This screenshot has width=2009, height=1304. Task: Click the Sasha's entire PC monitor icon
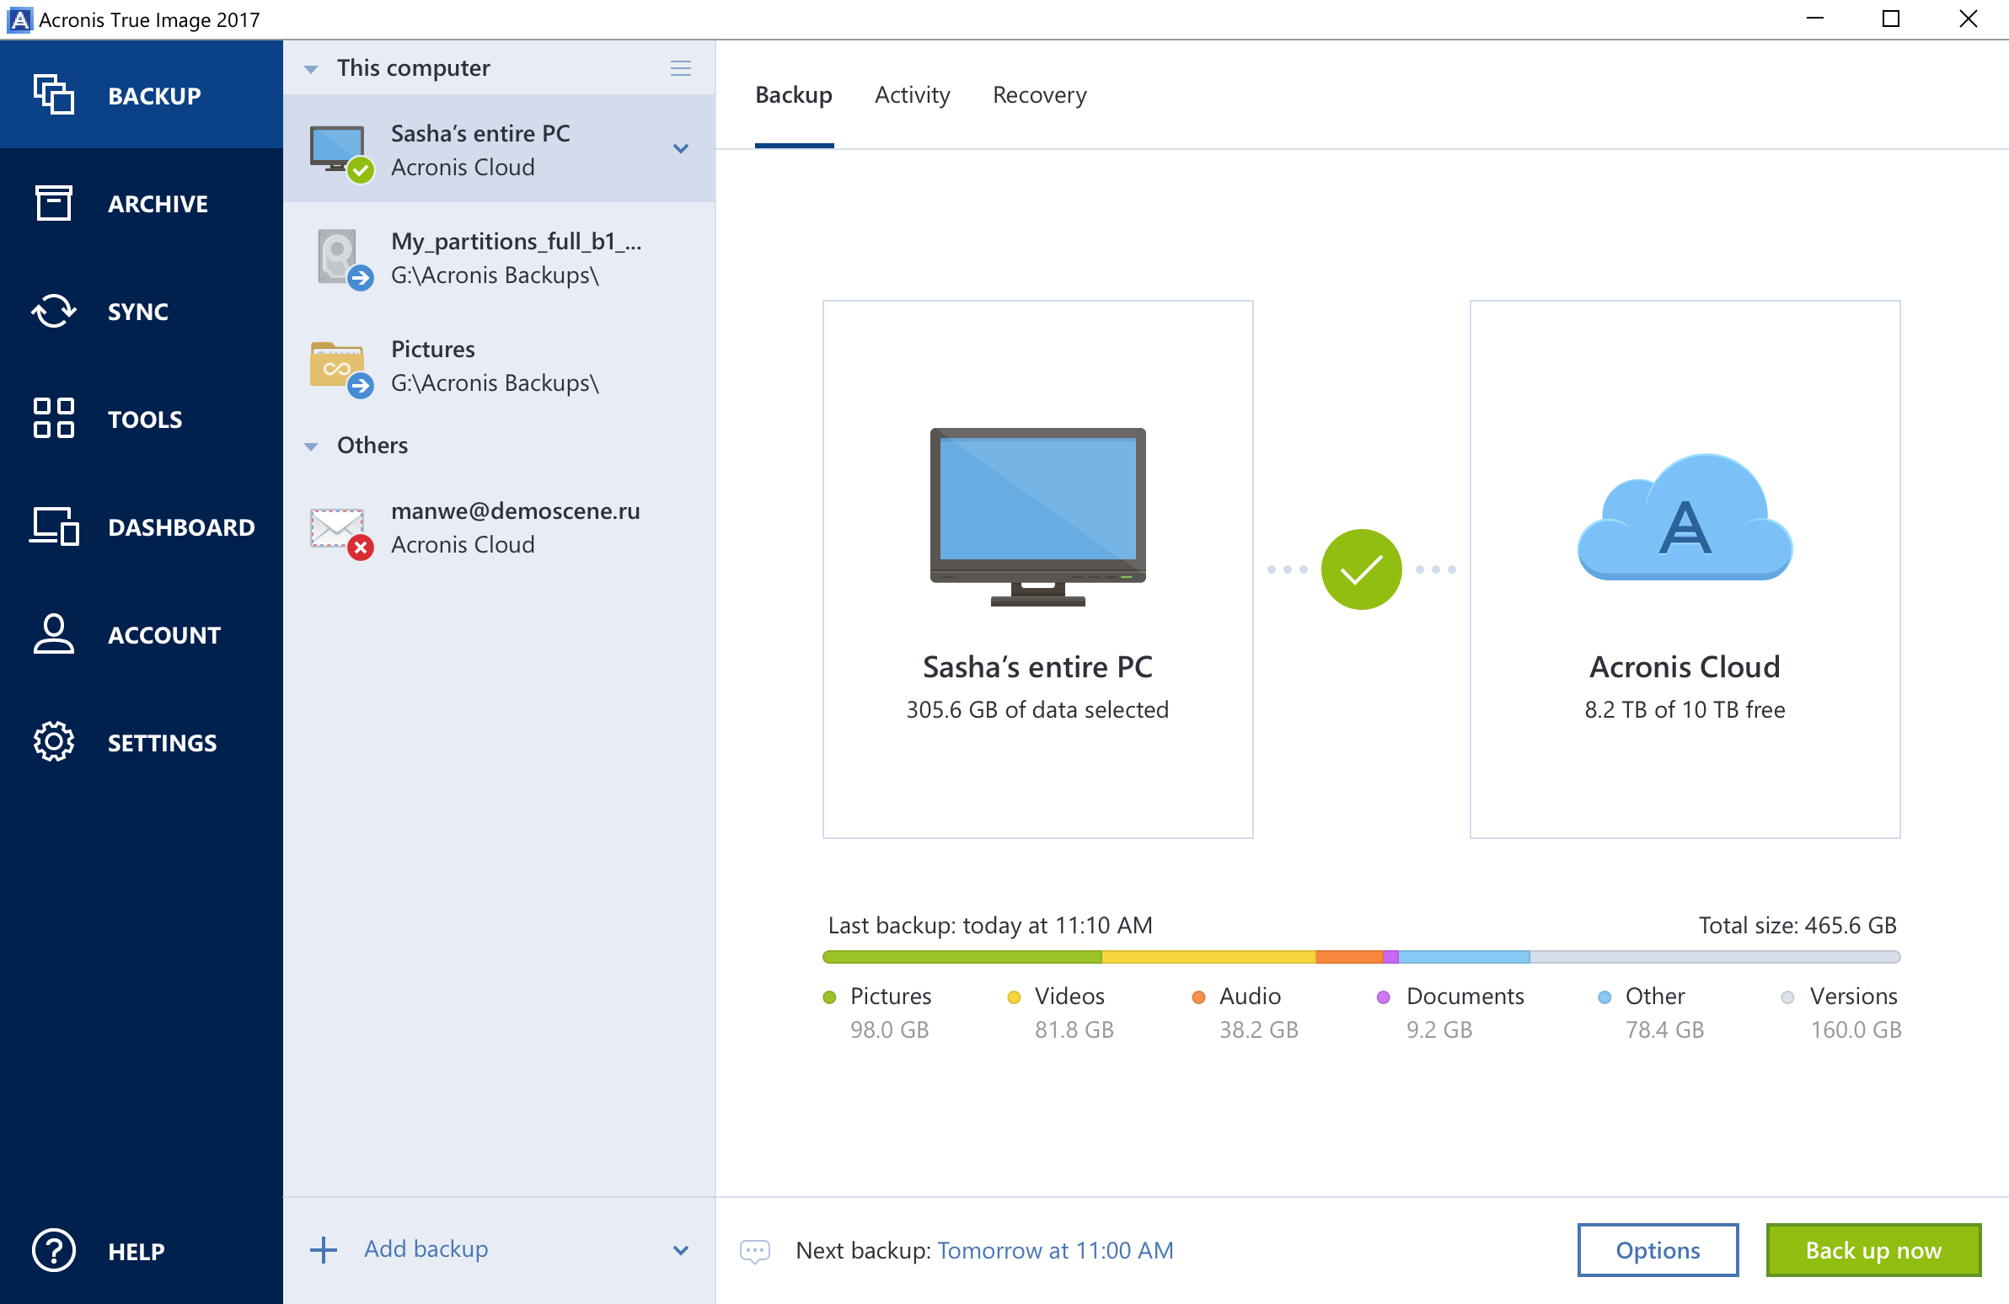tap(1037, 516)
